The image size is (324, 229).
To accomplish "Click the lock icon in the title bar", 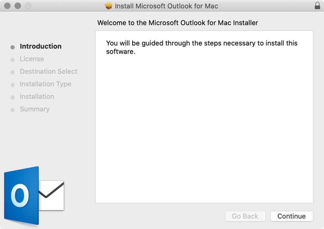I will 318,5.
